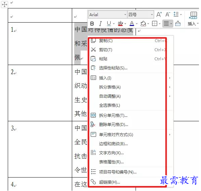Screen dimensions: 201x191
Task: Click the cell alignment icon
Action: click(x=93, y=134)
